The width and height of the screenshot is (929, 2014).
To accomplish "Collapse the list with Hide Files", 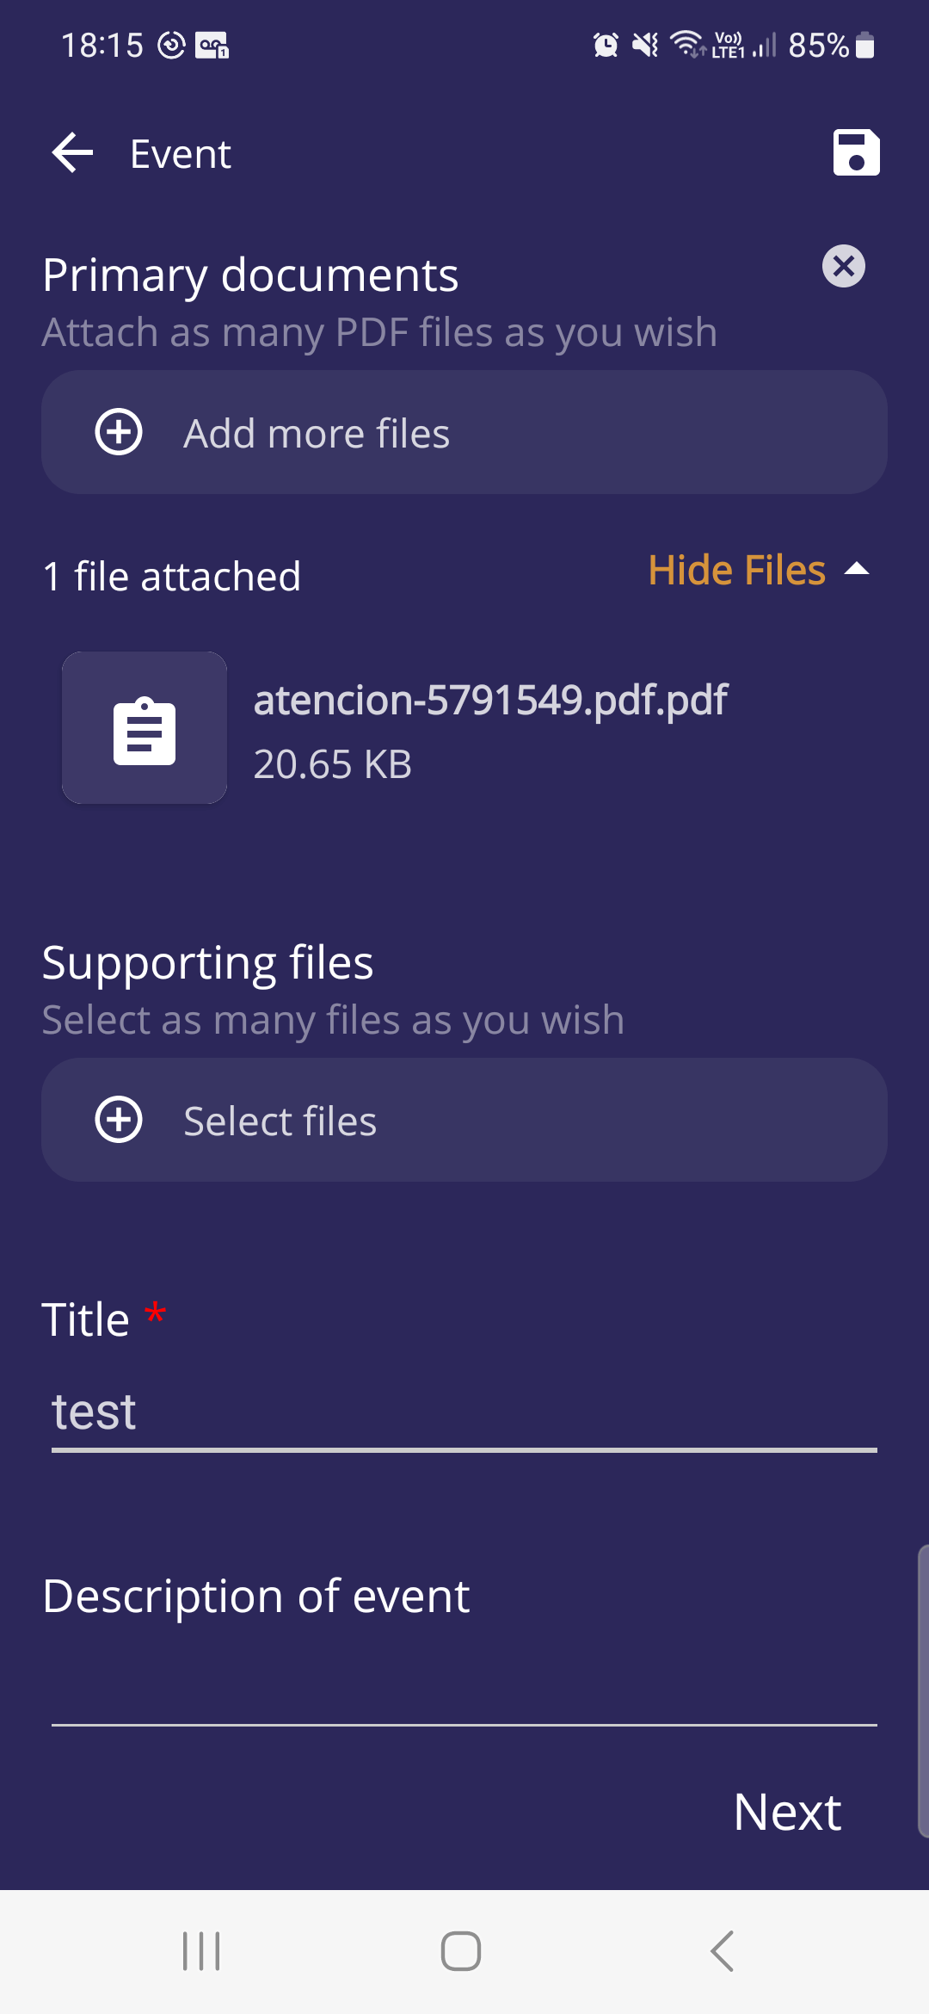I will coord(736,570).
